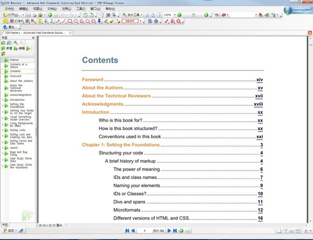The height and width of the screenshot is (240, 313).
Task: Click the green zoom-in circle after the slider
Action: point(206,15)
